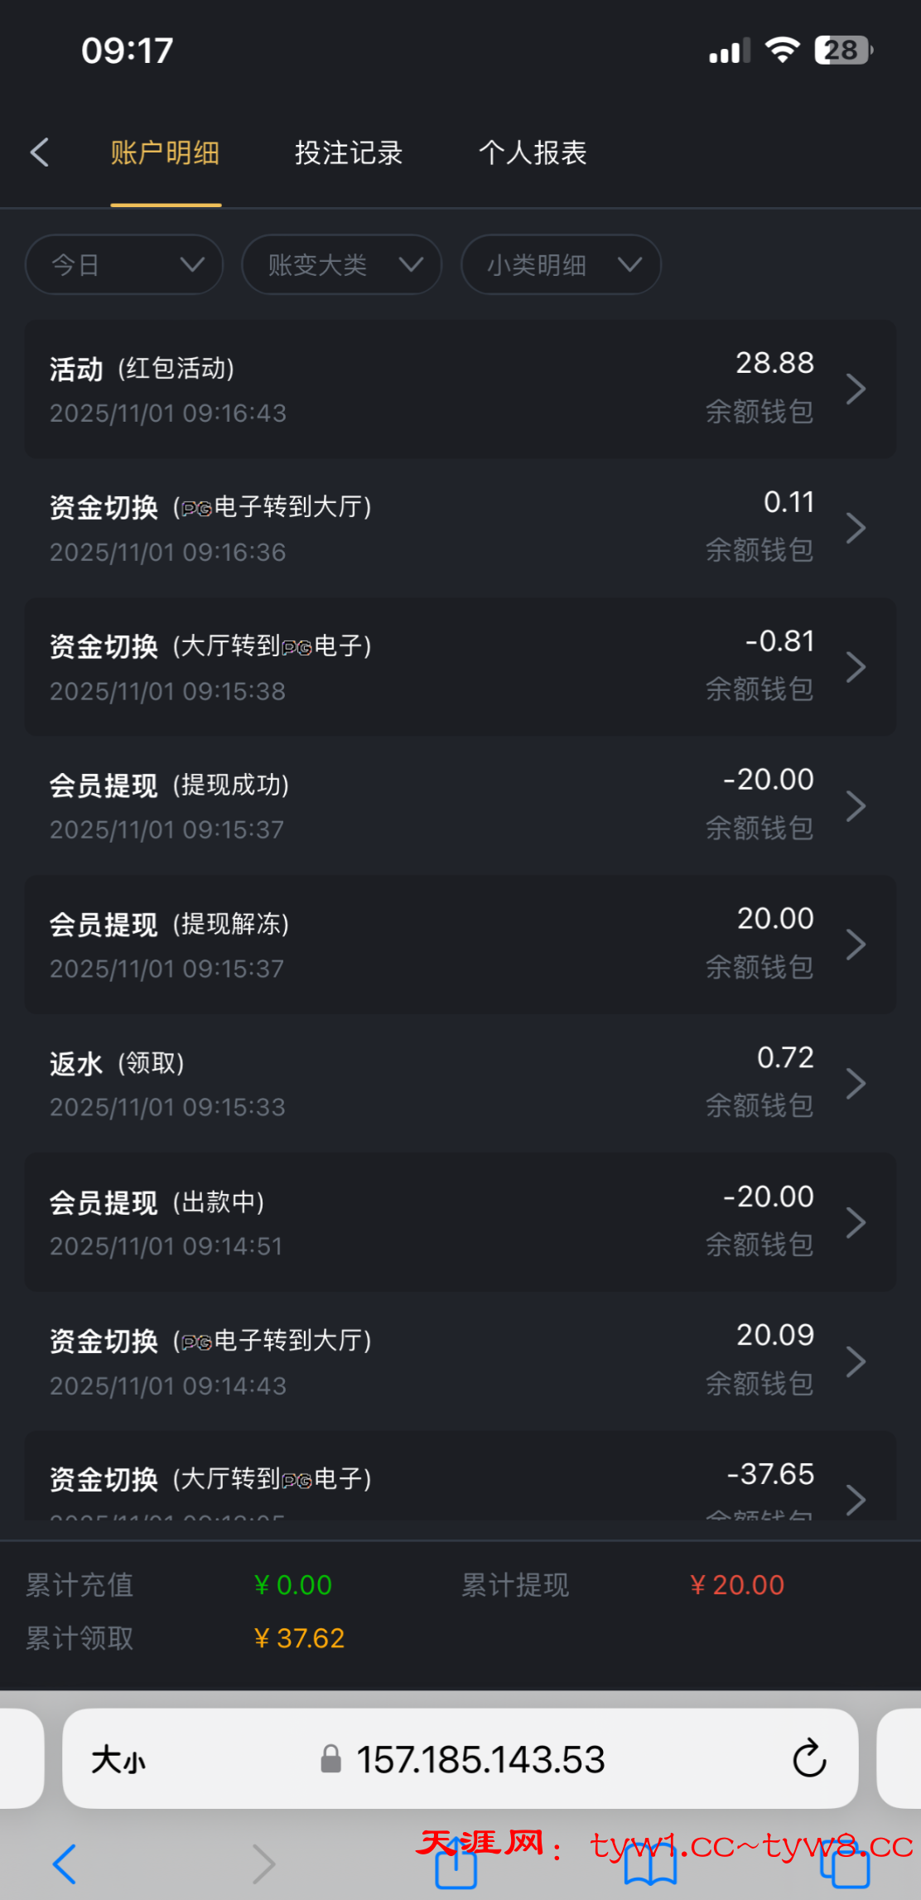Expand the 小类明细 subcategory dropdown
This screenshot has height=1900, width=921.
(561, 265)
